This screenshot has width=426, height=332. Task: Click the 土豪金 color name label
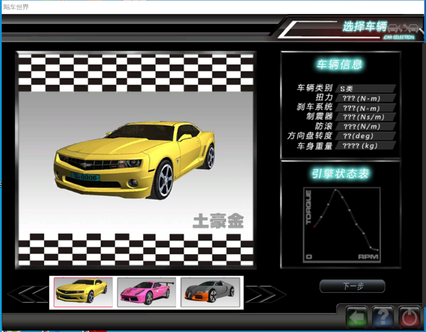(218, 221)
